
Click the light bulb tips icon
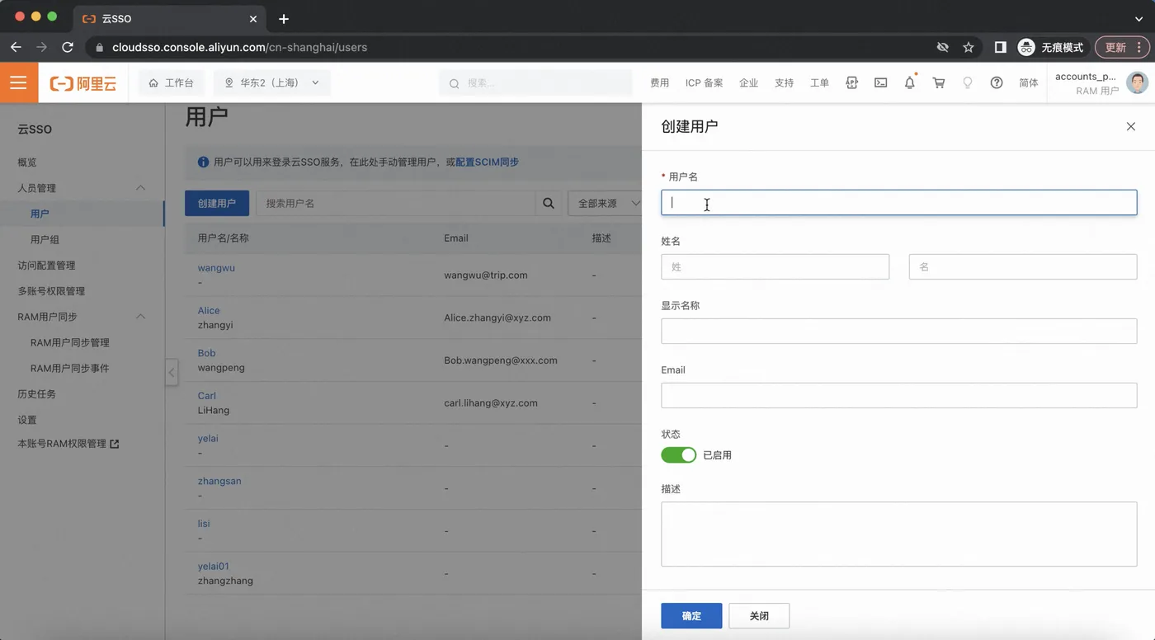click(968, 82)
